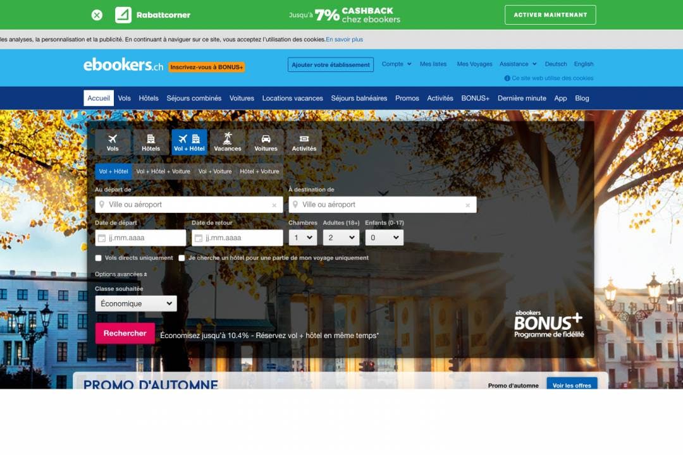Screen dimensions: 683x455
Task: Click Activer Maintenant cashback button
Action: click(550, 15)
